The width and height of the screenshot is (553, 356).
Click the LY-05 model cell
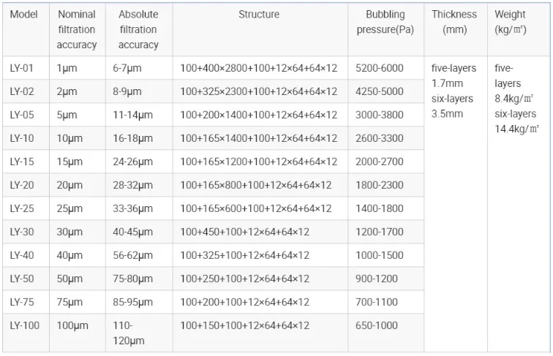tap(22, 115)
